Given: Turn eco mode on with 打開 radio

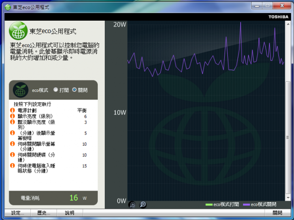Looking at the screenshot, I should pyautogui.click(x=56, y=90).
